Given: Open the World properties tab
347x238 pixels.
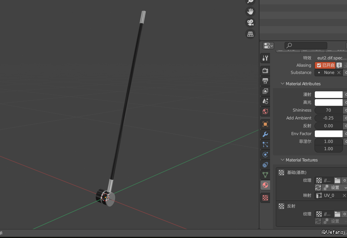Looking at the screenshot, I should (x=265, y=111).
